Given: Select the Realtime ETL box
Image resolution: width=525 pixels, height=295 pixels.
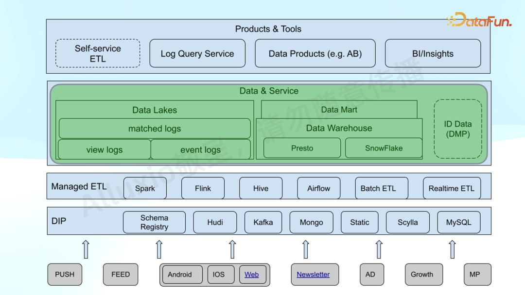Looking at the screenshot, I should point(451,188).
